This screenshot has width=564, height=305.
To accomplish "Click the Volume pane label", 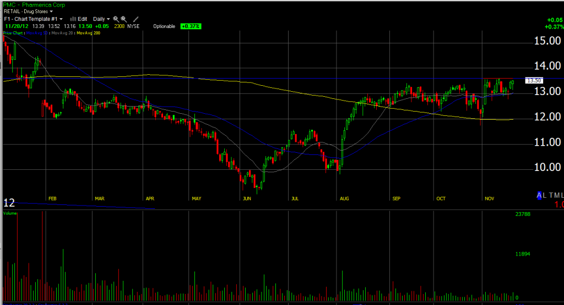I will (x=9, y=213).
